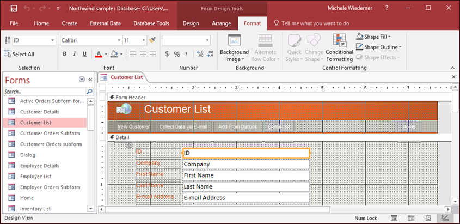Viewport: 460px width, 224px height.
Task: Switch to the Design tab
Action: click(191, 23)
